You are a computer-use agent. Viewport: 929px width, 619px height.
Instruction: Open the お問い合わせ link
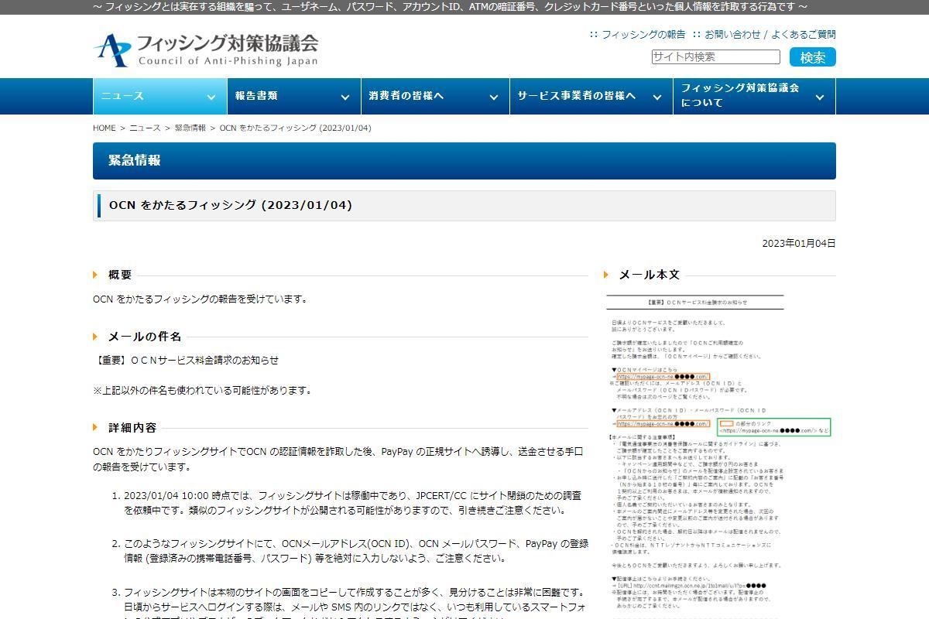pos(732,34)
